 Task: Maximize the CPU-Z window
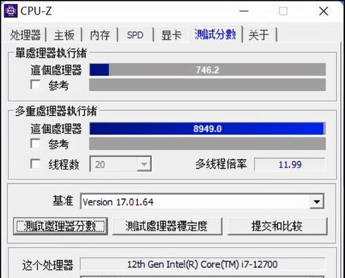pos(283,11)
